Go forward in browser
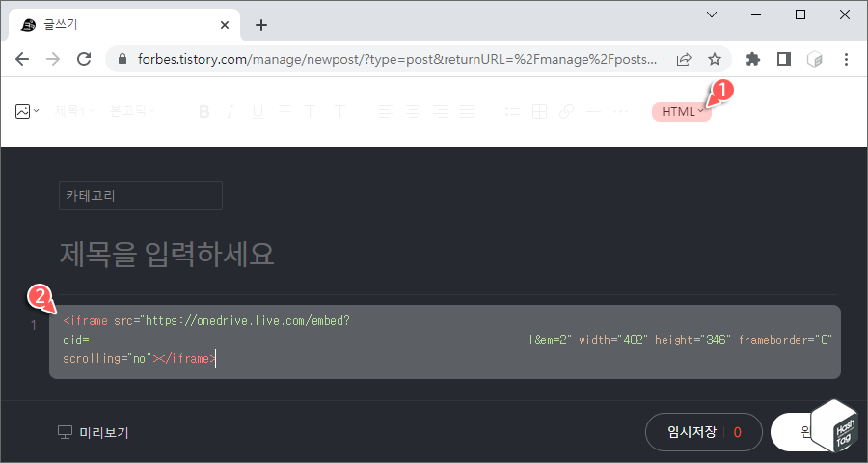 pyautogui.click(x=53, y=59)
